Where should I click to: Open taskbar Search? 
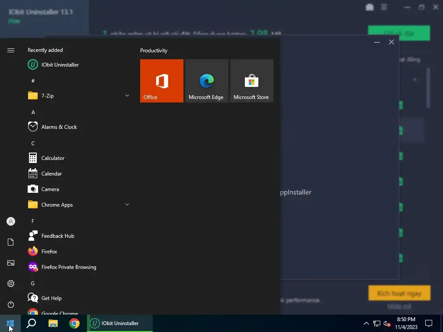(x=31, y=323)
